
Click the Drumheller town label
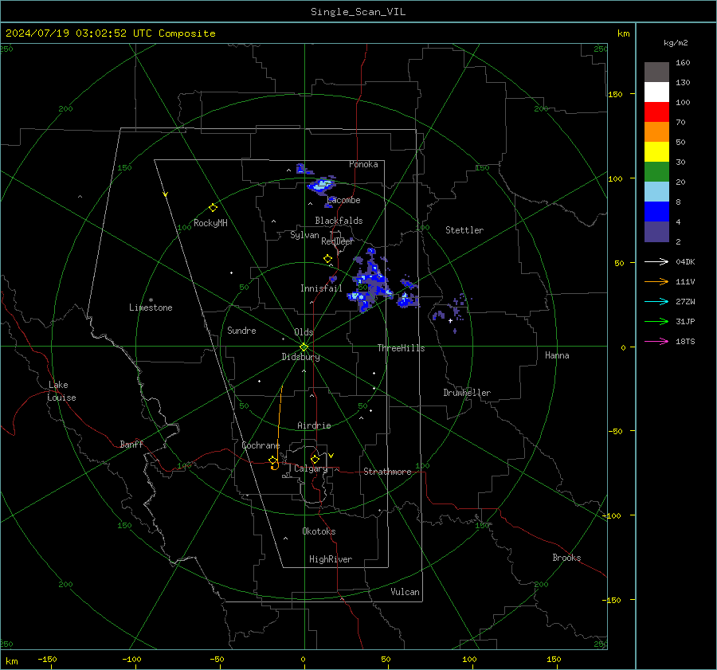(467, 393)
